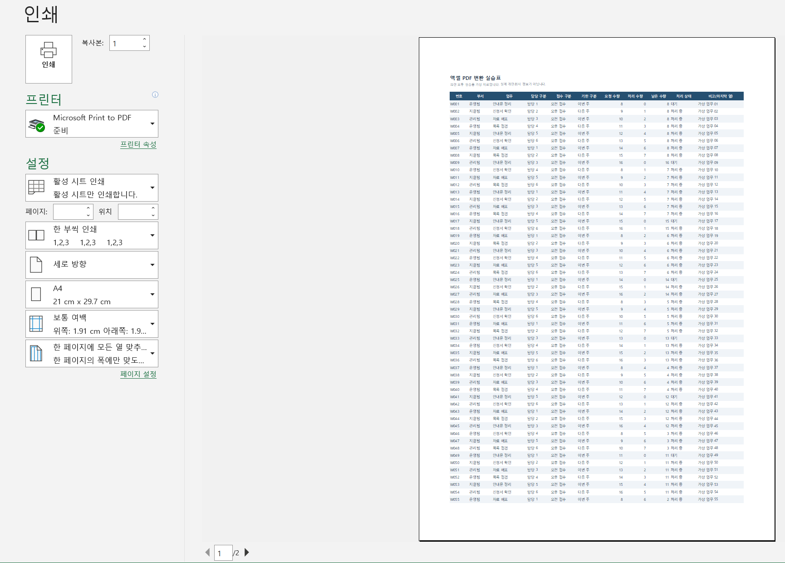785x563 pixels.
Task: Decrease the 페이지 start page value
Action: tap(88, 215)
